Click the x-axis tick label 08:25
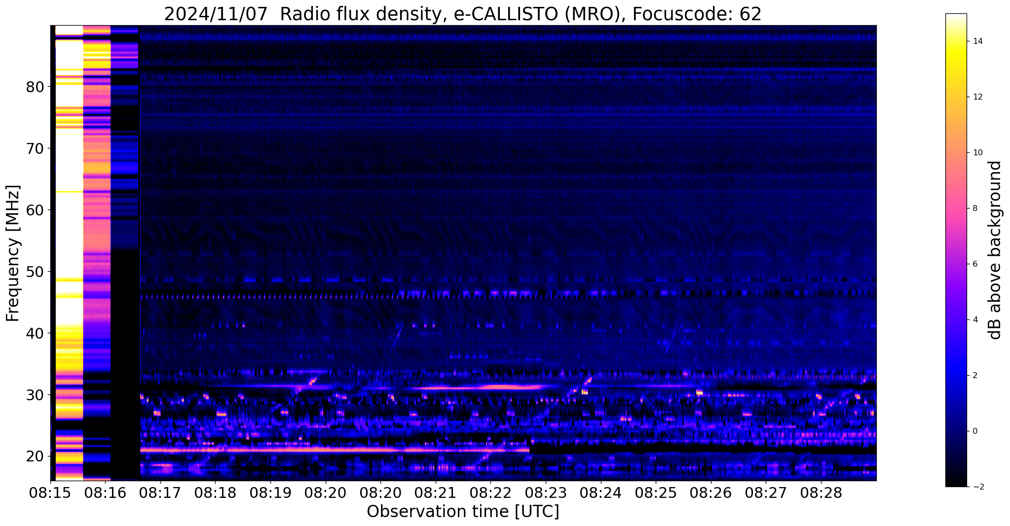Image resolution: width=1010 pixels, height=526 pixels. [656, 493]
